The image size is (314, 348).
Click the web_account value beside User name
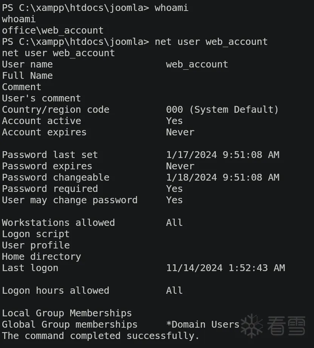[x=197, y=64]
